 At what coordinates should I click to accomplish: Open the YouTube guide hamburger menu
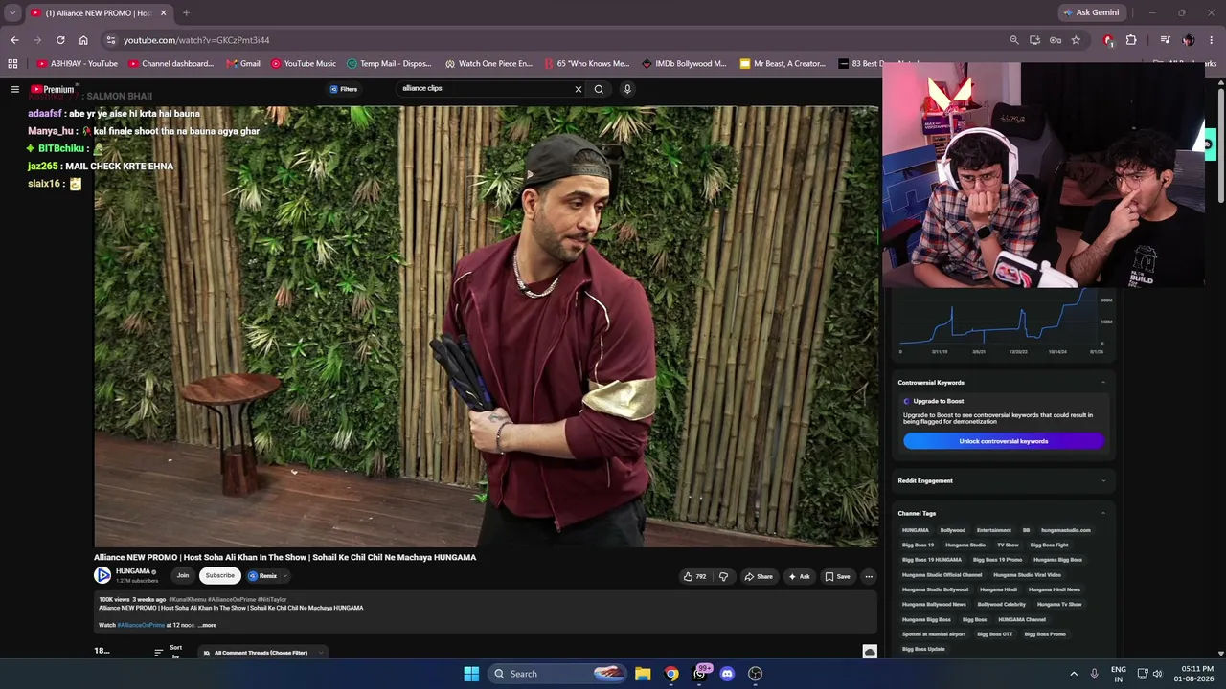tap(15, 89)
